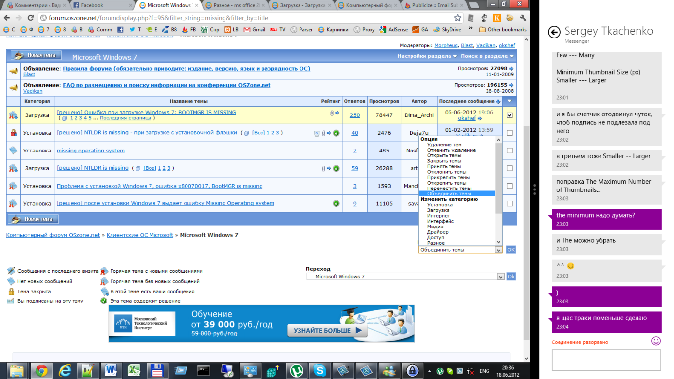Viewport: 674px width, 379px height.
Task: Open the AdSense bookmark
Action: 393,30
